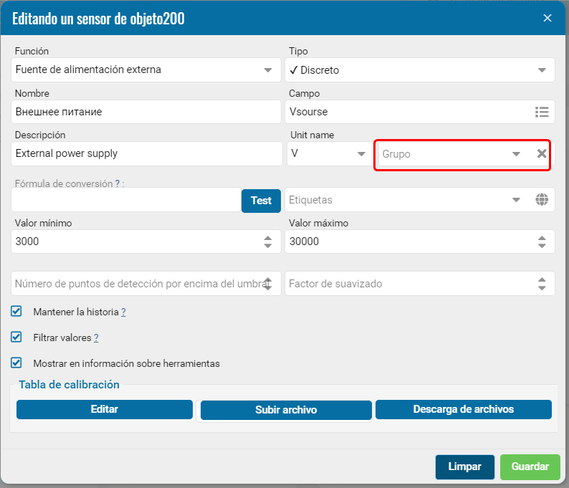Clear the Grupo field with X icon
Screen dimensions: 569x488
pyautogui.click(x=542, y=154)
